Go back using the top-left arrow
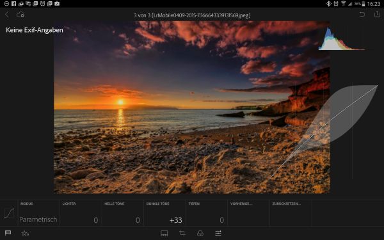 (x=7, y=15)
